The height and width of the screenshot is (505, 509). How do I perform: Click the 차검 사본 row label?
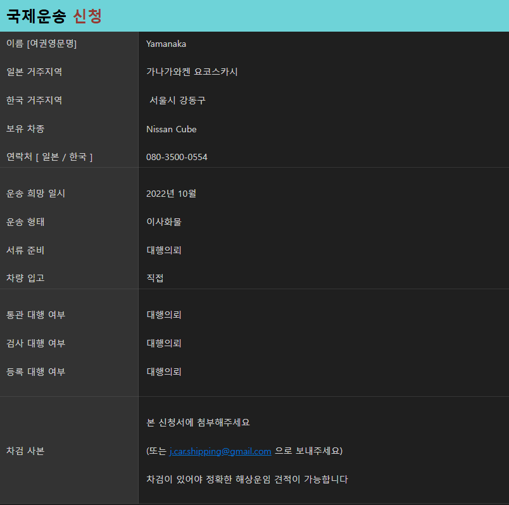25,451
